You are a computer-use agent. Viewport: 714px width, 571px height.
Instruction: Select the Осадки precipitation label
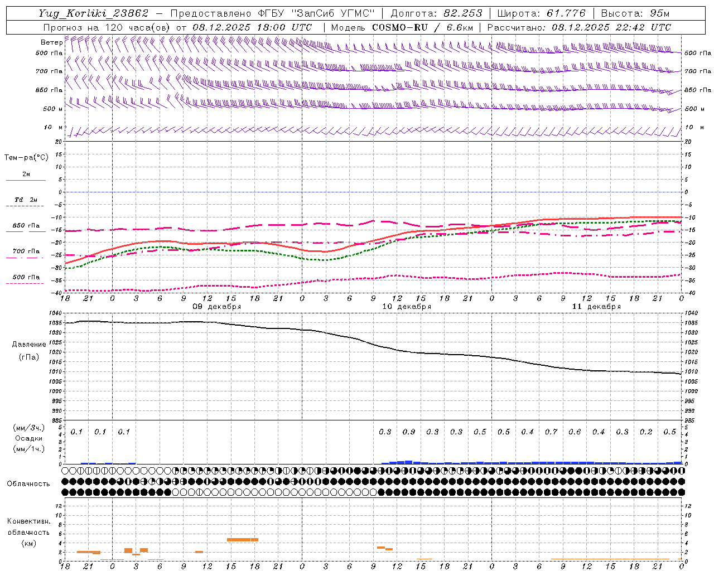28,438
